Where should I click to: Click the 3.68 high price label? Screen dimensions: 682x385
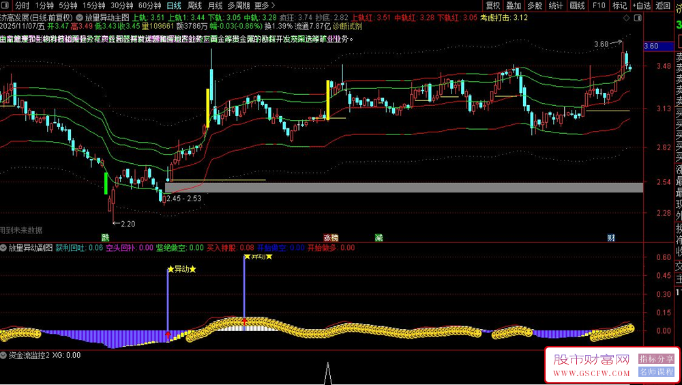pos(601,44)
